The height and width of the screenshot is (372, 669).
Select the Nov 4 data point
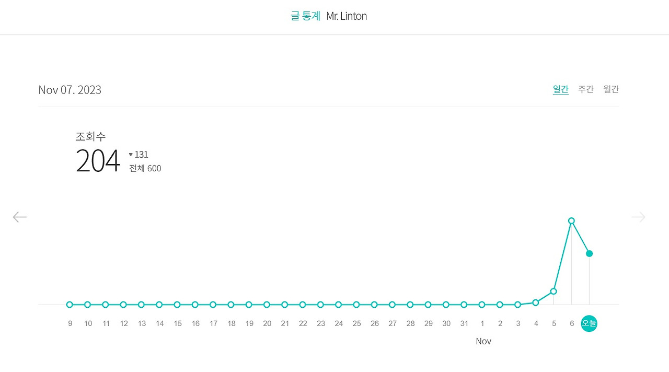tap(535, 303)
